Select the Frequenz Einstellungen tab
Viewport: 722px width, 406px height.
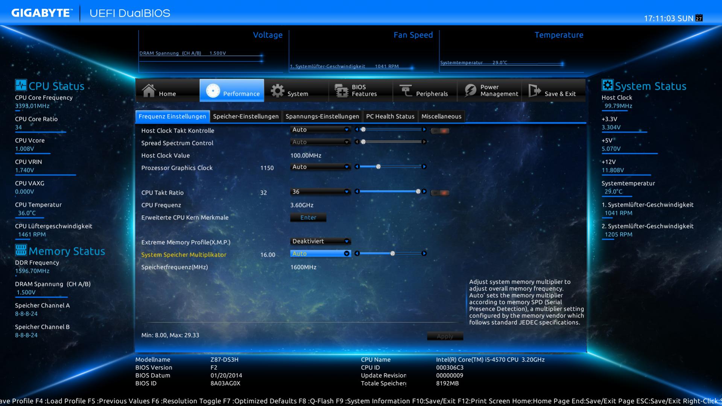[x=172, y=116]
